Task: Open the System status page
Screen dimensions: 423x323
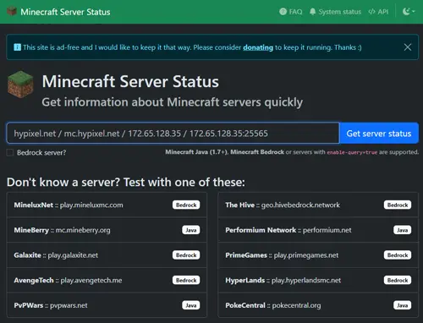Action: point(335,12)
